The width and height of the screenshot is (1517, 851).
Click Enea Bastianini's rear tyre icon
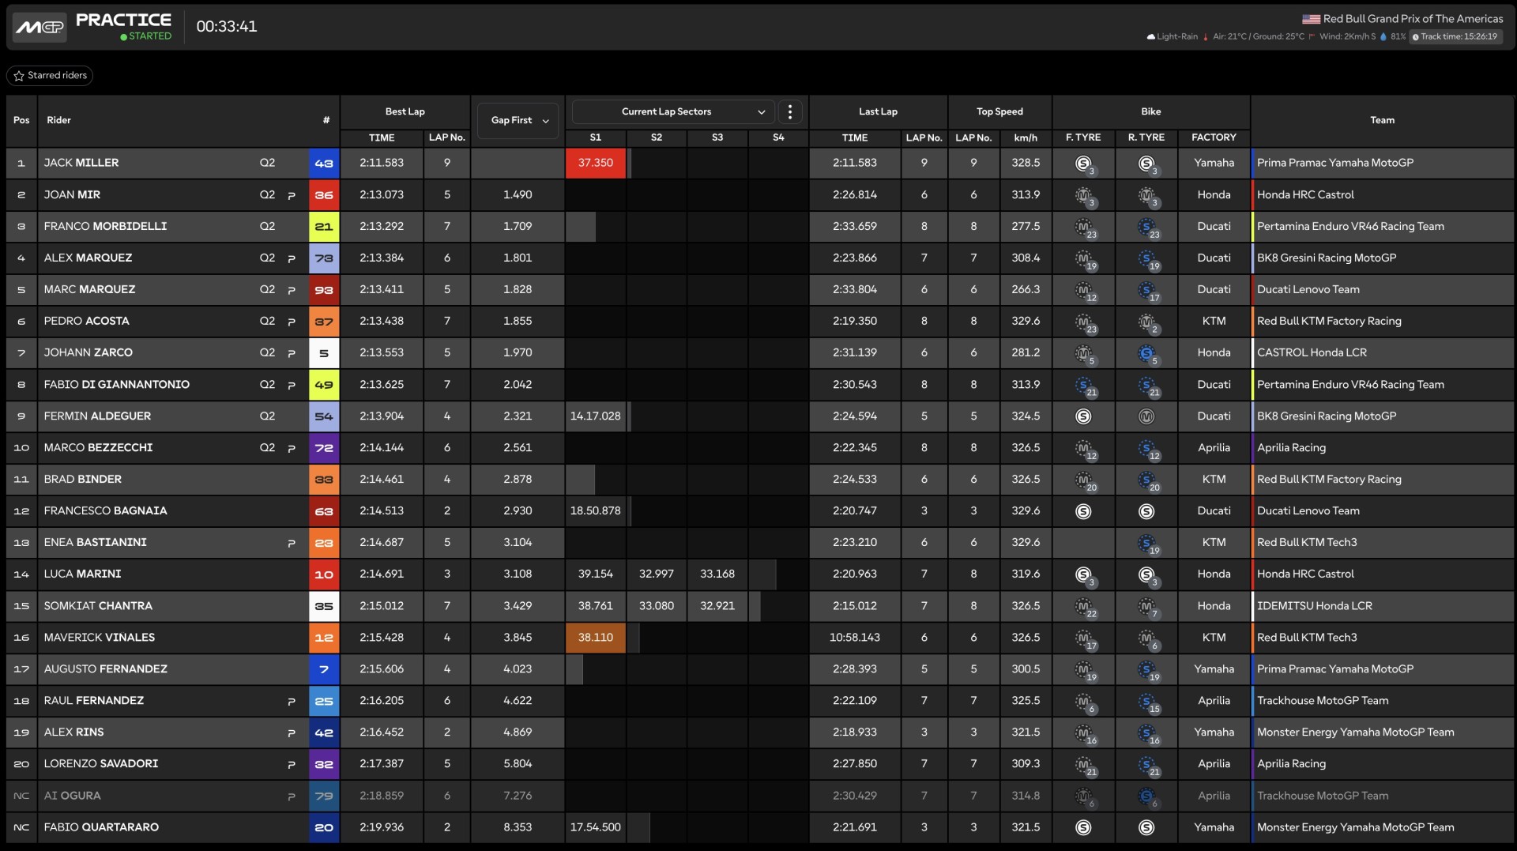pyautogui.click(x=1147, y=543)
